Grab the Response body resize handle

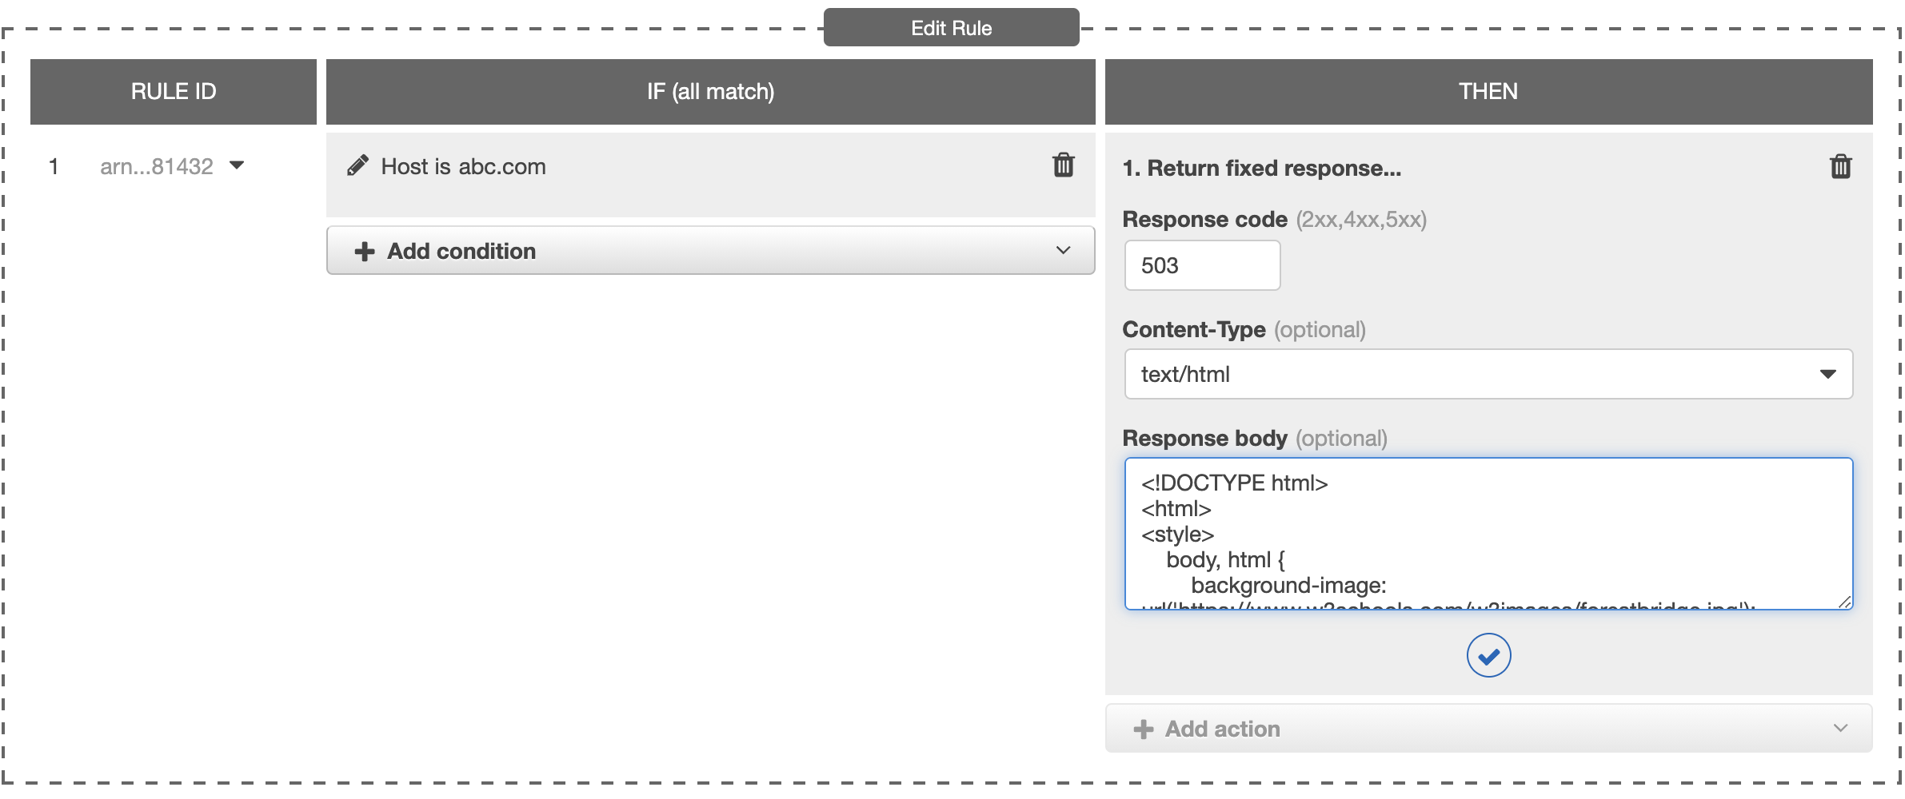1843,602
